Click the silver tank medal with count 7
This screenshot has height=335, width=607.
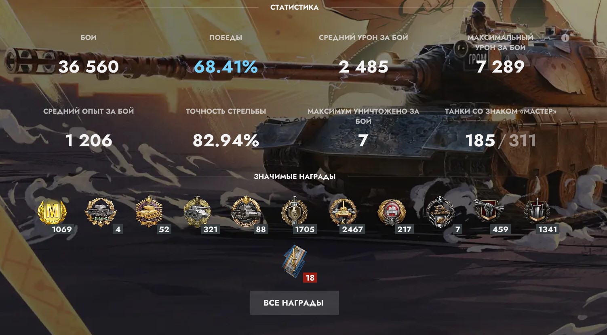click(440, 211)
